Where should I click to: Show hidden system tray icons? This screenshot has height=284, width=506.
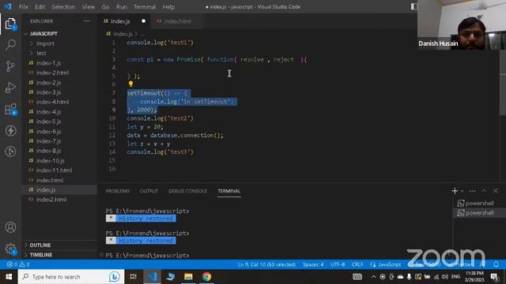click(x=373, y=277)
